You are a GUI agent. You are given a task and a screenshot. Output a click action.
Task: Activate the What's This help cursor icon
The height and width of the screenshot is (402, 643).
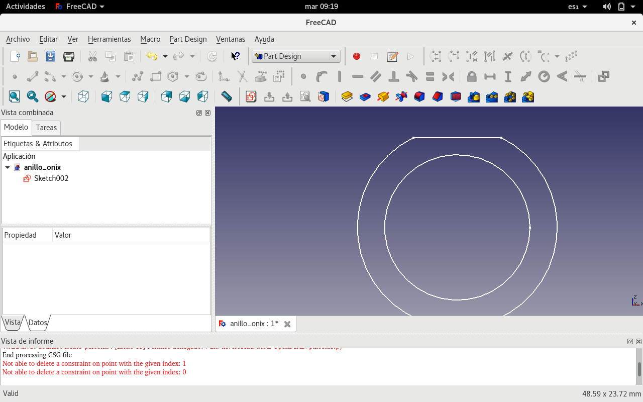tap(235, 56)
